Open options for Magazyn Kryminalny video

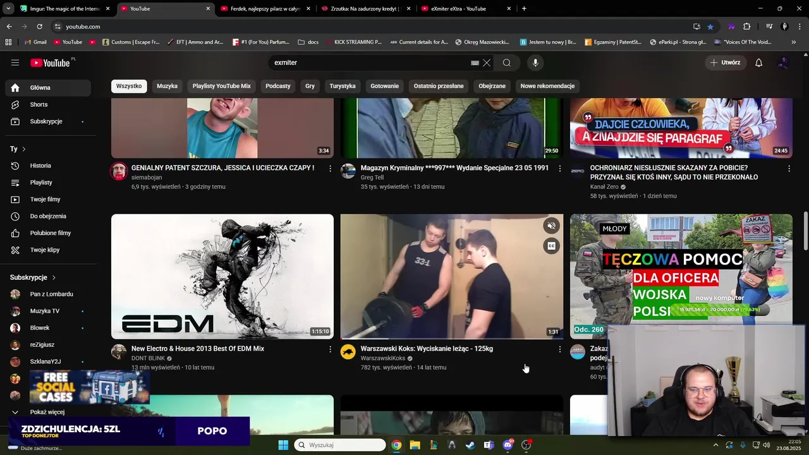pyautogui.click(x=559, y=168)
